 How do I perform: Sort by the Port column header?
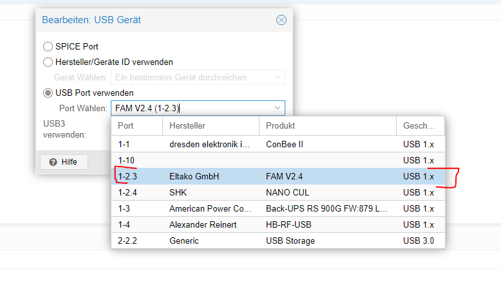point(137,126)
